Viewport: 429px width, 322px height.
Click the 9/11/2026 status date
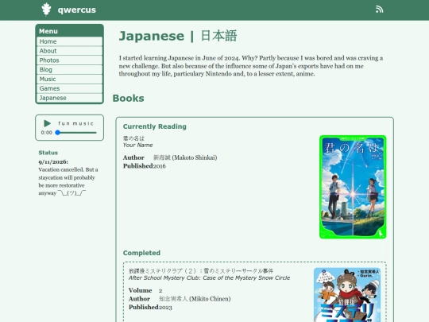pos(53,162)
